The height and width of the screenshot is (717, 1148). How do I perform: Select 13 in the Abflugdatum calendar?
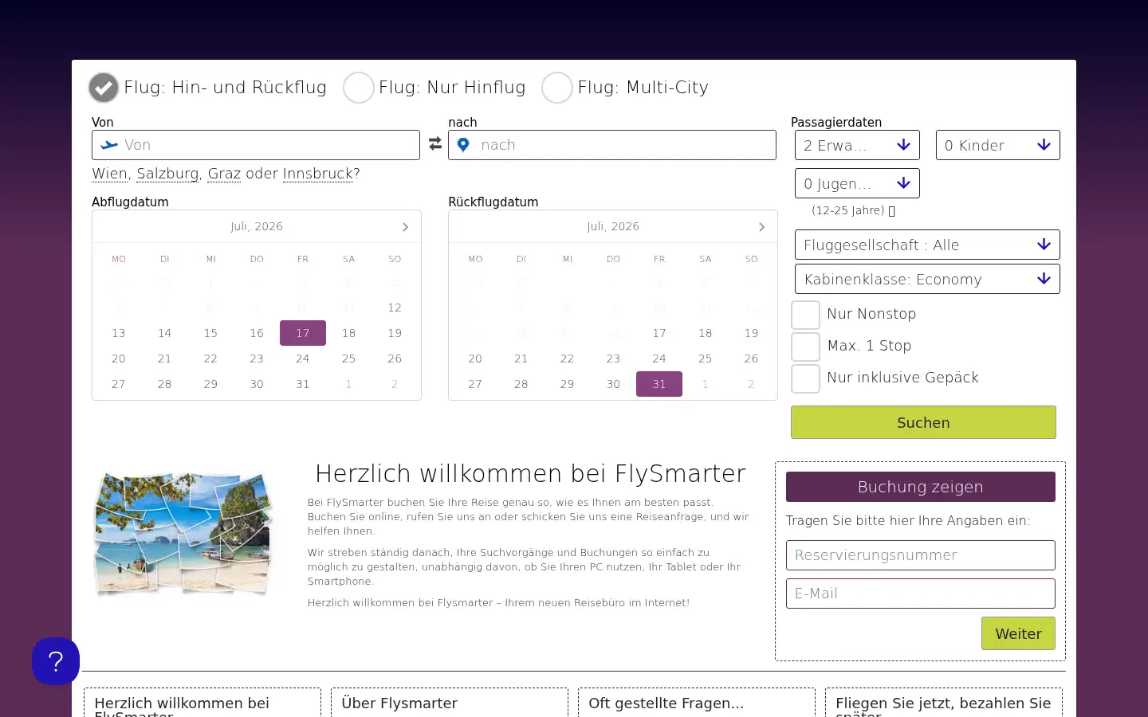(119, 333)
